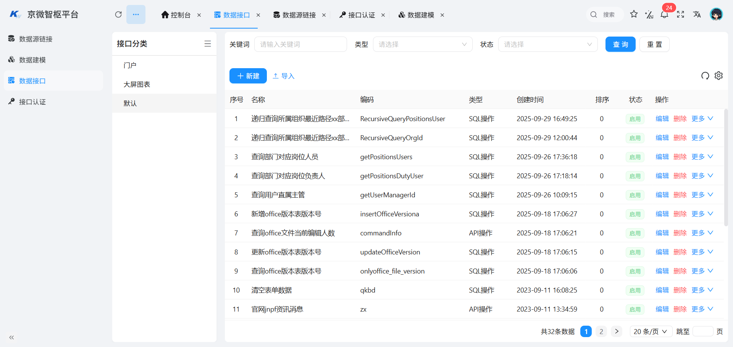Image resolution: width=733 pixels, height=347 pixels.
Task: Toggle fullscreen with the expand icon
Action: [x=681, y=14]
